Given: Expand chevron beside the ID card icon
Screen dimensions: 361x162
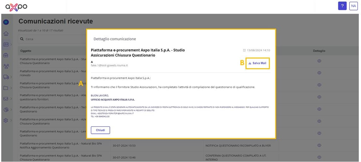Looking at the screenshot, I should point(11,45).
